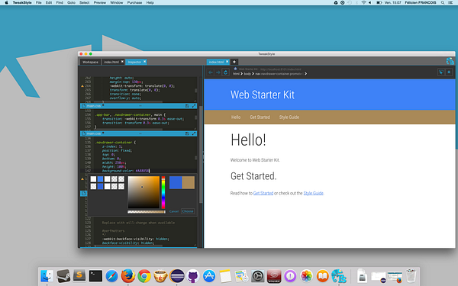Click the bookmark star next to page title

235,69
